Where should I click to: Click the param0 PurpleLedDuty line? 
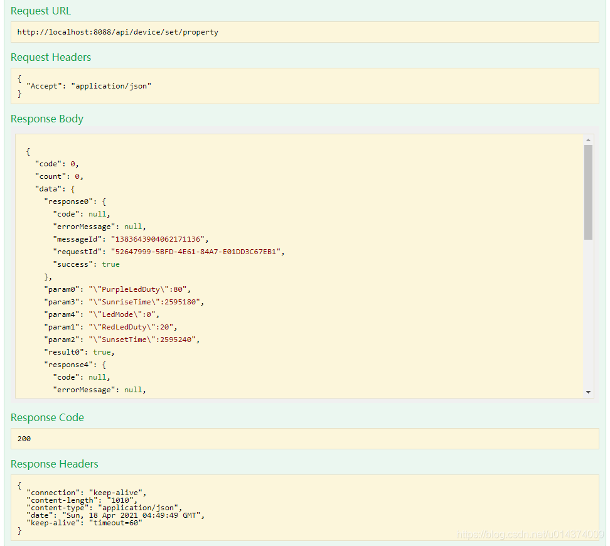click(117, 289)
